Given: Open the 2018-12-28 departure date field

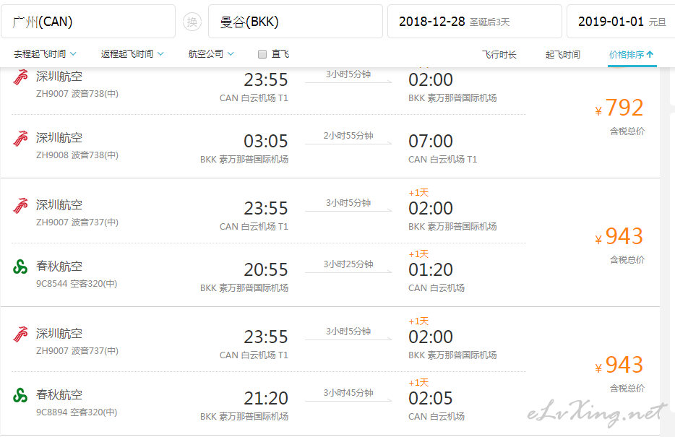Looking at the screenshot, I should [474, 22].
